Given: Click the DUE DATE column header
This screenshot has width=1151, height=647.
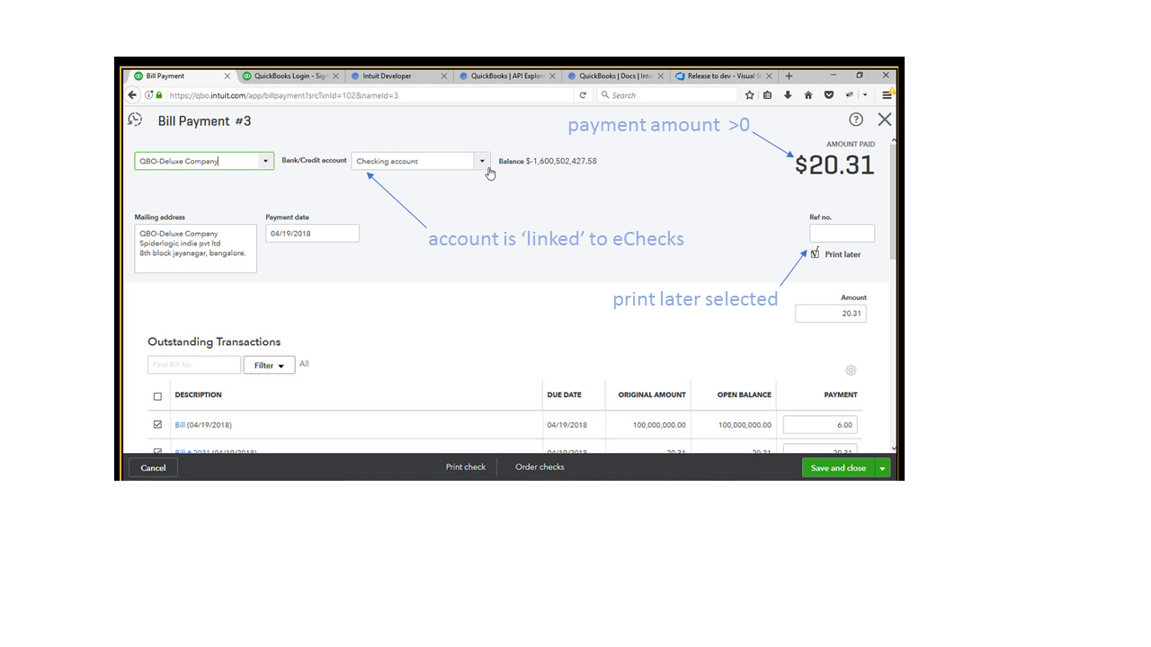Looking at the screenshot, I should [x=564, y=395].
